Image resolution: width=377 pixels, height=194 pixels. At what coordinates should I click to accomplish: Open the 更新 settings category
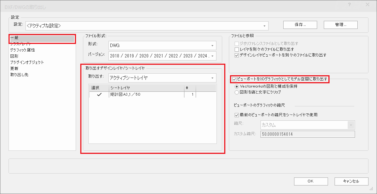(x=15, y=69)
